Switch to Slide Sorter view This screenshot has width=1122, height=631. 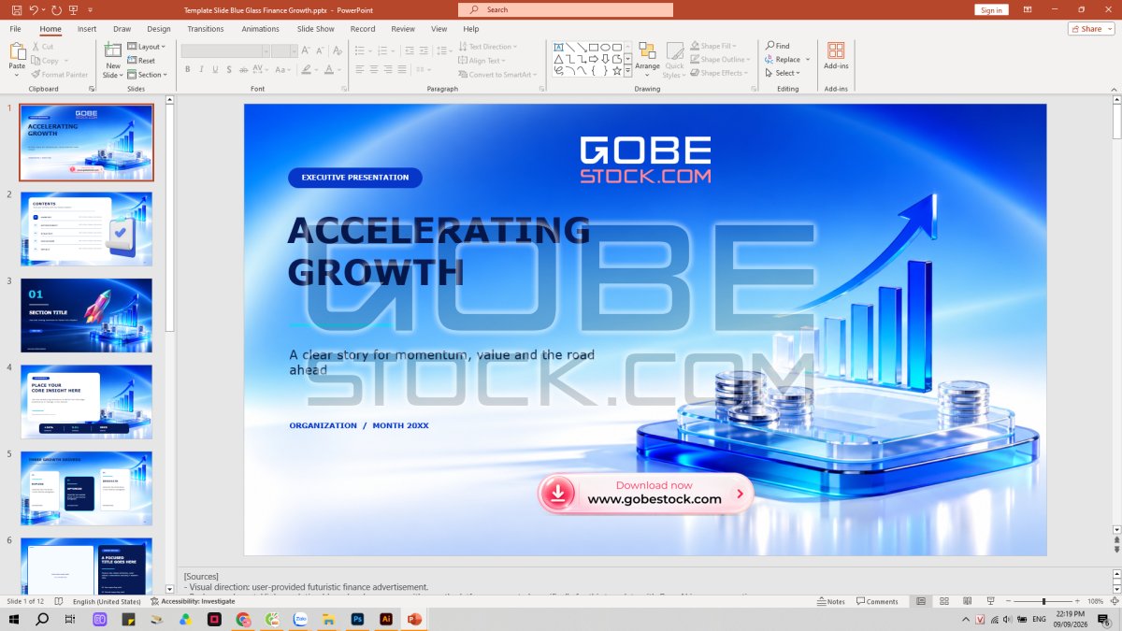(944, 601)
